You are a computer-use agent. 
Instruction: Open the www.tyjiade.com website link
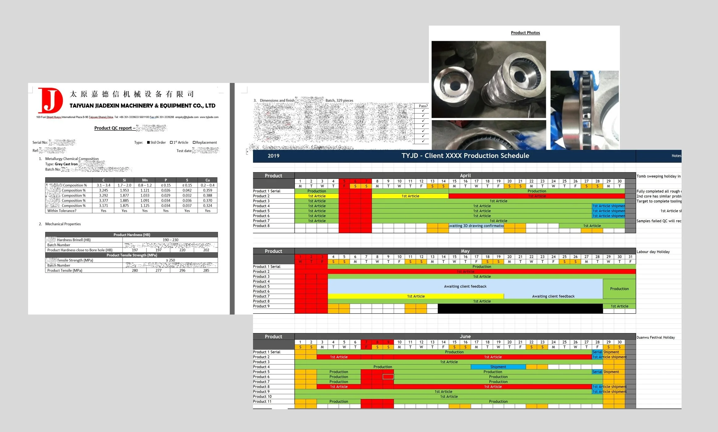pyautogui.click(x=209, y=117)
